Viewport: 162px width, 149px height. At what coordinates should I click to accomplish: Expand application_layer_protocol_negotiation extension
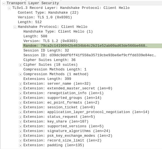click(20, 112)
